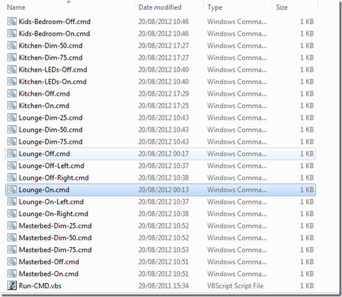
Task: Sort files by the Name column header
Action: pos(16,7)
